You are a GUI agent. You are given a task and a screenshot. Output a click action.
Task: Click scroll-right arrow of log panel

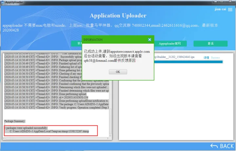pos(108,138)
